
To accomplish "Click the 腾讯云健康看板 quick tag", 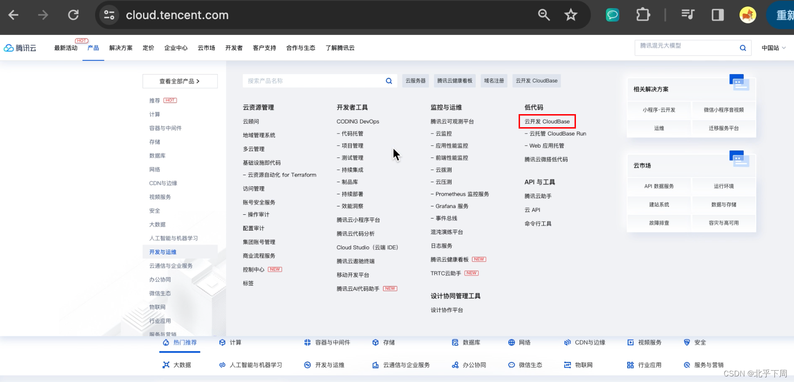I will pos(455,81).
